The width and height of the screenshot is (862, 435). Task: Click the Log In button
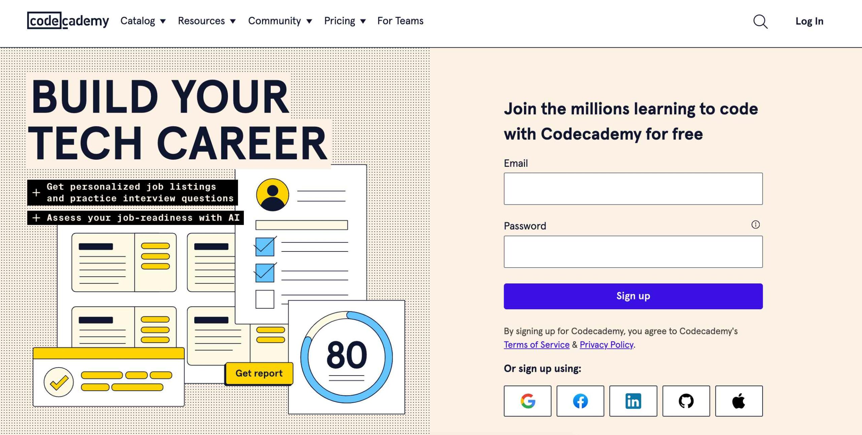tap(810, 21)
